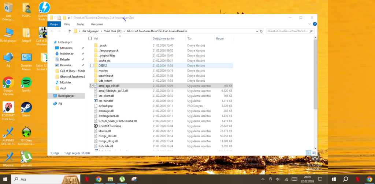Viewport: 375px width, 184px height.
Task: Open the POSPC desktop folder
Action: tap(26, 11)
